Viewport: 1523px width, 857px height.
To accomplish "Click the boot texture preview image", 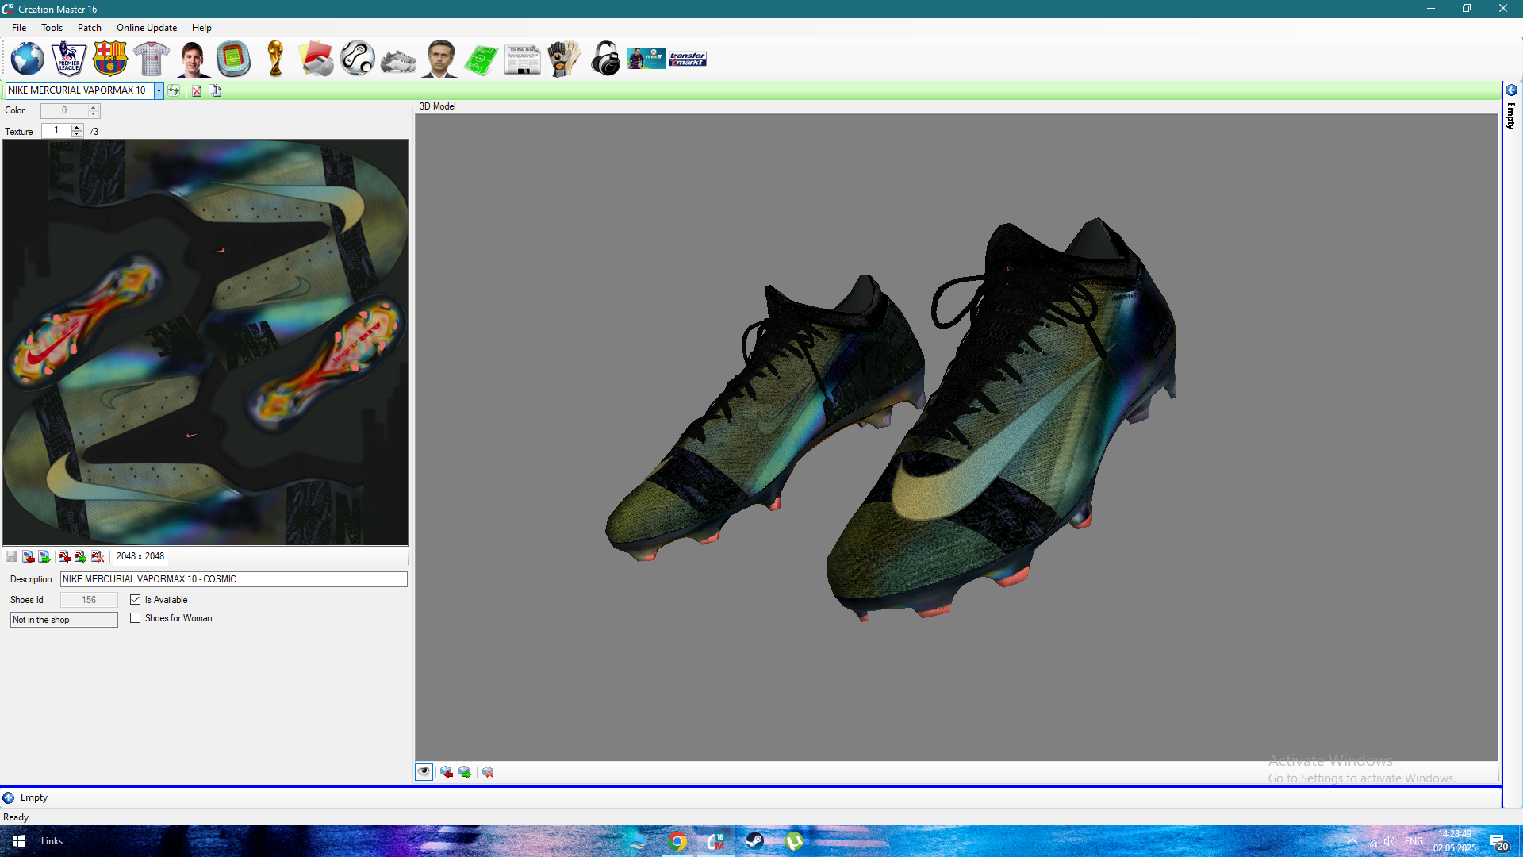I will [205, 343].
